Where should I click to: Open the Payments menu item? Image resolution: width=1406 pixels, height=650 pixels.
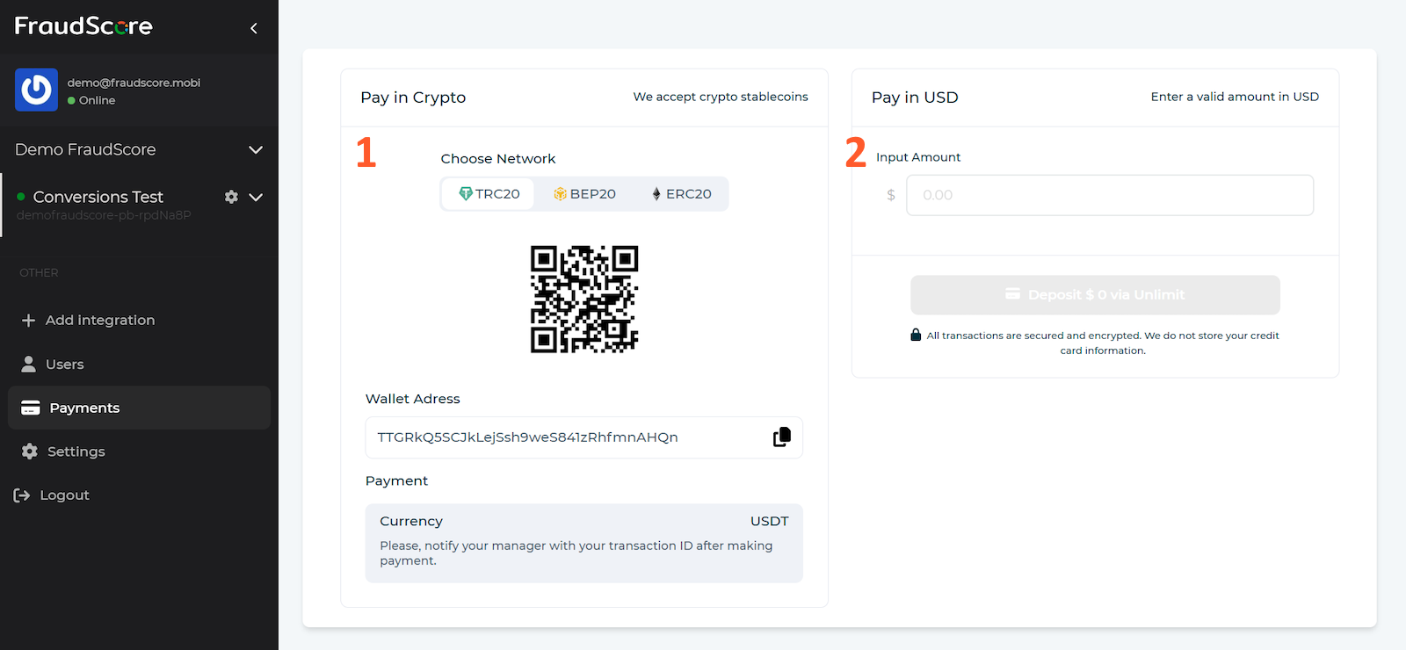[x=139, y=408]
